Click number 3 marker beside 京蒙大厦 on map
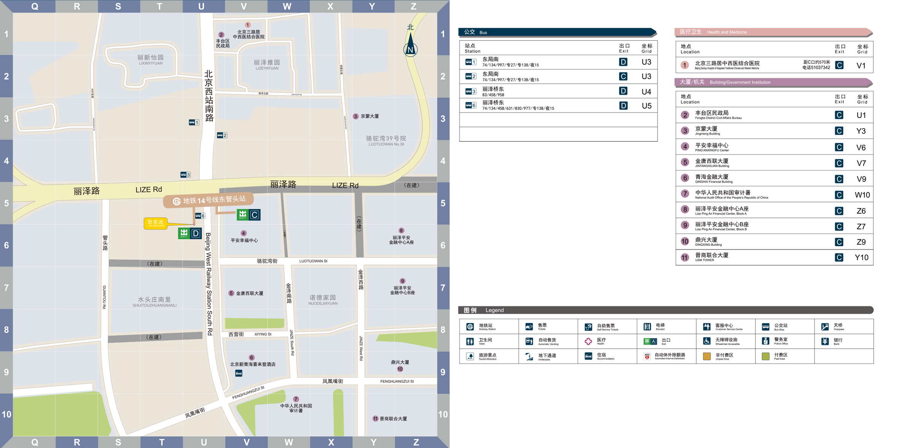 click(x=355, y=116)
